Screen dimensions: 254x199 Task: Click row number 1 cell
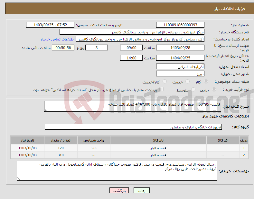(x=244, y=148)
